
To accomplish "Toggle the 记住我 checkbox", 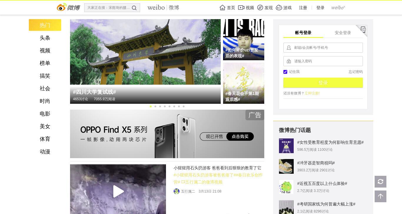I will click(x=285, y=72).
